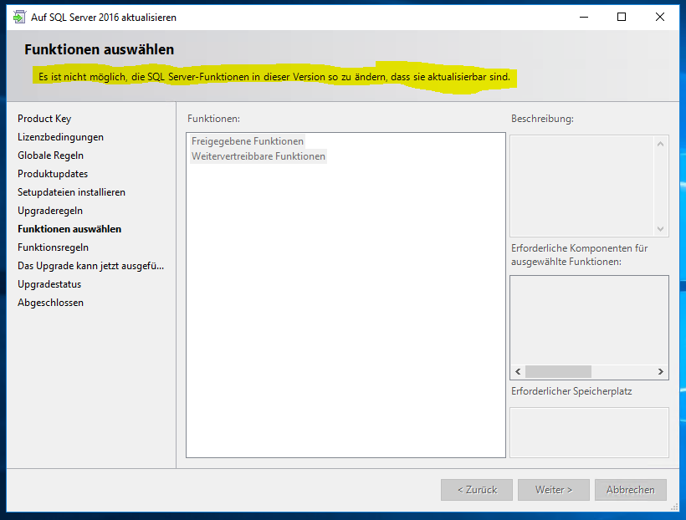Click left arrow of components horizontal scrollbar
This screenshot has width=686, height=520.
(x=518, y=372)
